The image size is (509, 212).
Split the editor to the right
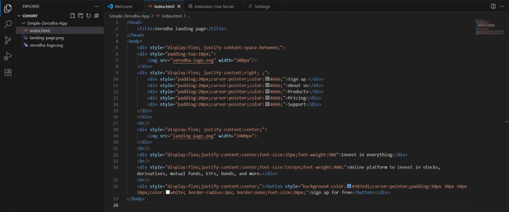[493, 6]
